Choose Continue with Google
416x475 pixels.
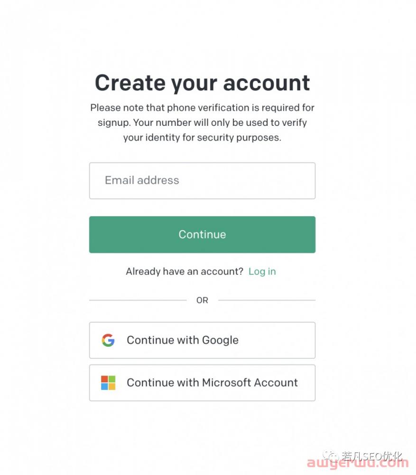[202, 340]
